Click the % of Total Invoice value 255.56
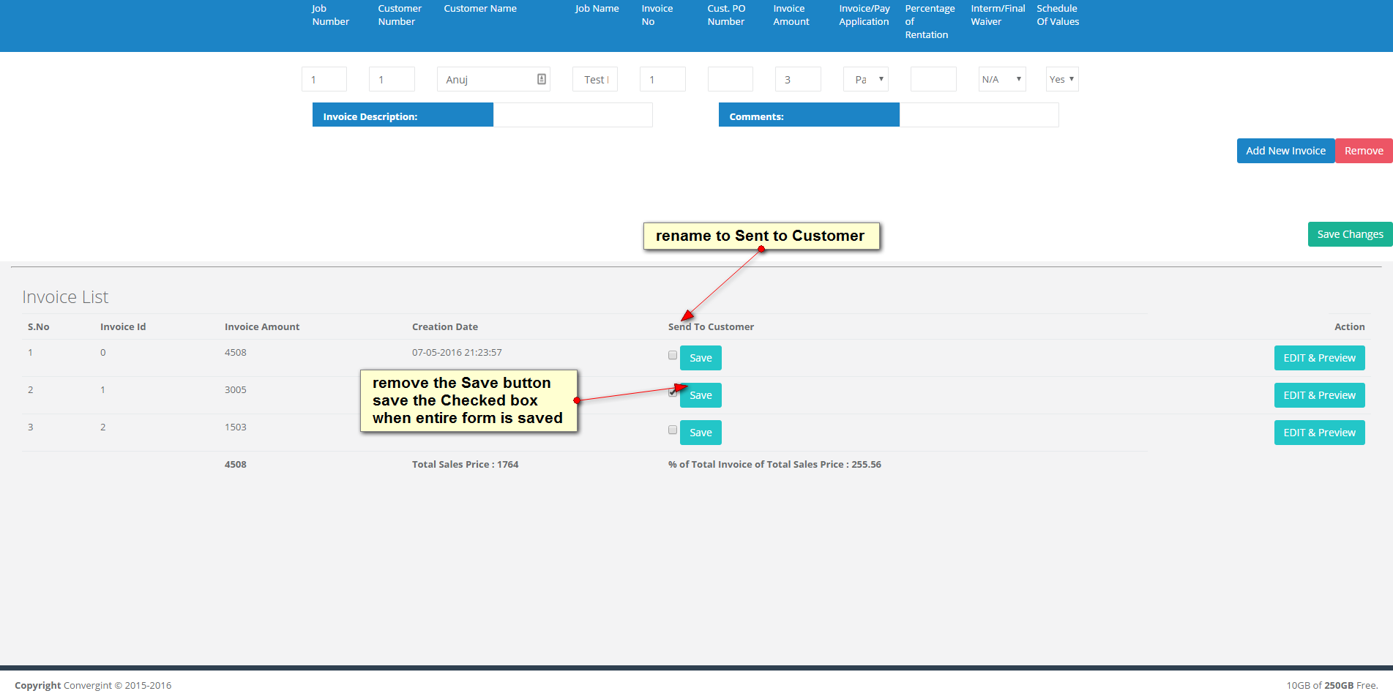The height and width of the screenshot is (699, 1393). pos(866,465)
